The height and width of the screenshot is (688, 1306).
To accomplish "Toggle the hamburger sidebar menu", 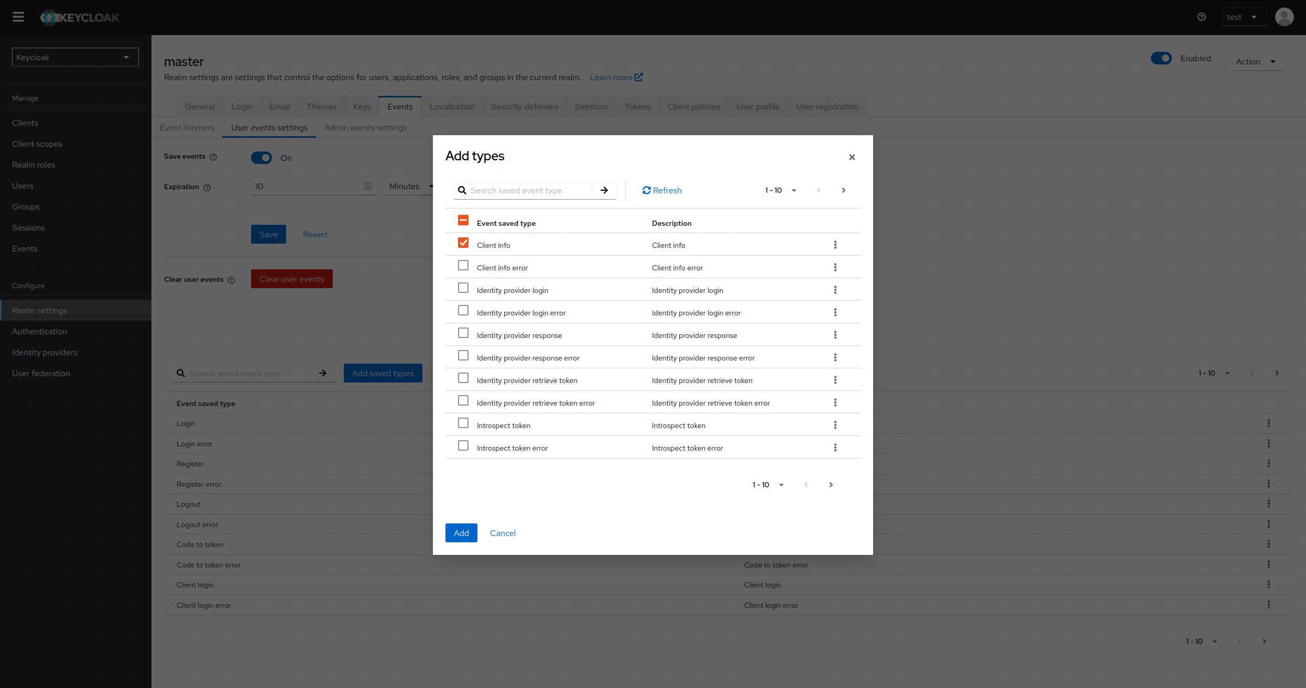I will [18, 17].
